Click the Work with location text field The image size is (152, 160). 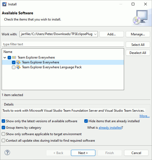57,34
